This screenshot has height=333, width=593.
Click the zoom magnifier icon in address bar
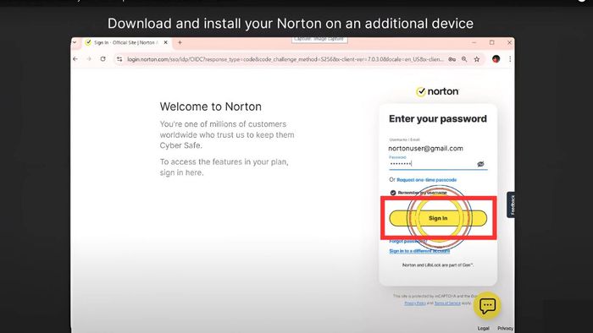[x=464, y=59]
